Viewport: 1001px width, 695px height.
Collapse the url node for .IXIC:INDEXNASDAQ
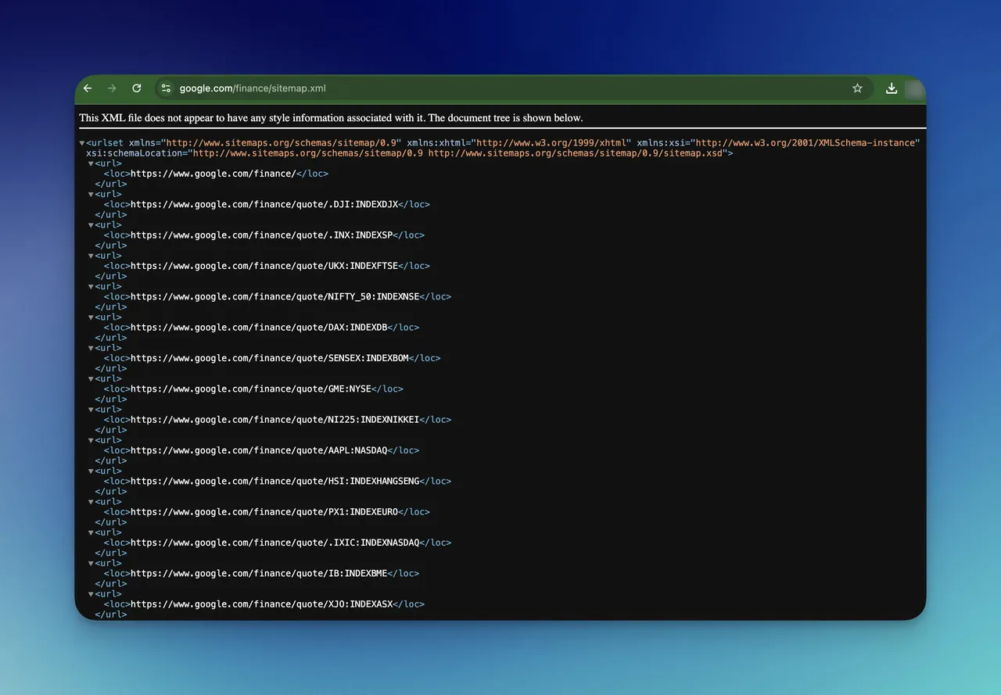point(91,532)
